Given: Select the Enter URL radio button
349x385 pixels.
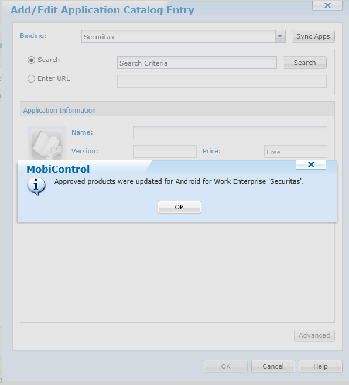Looking at the screenshot, I should (31, 78).
